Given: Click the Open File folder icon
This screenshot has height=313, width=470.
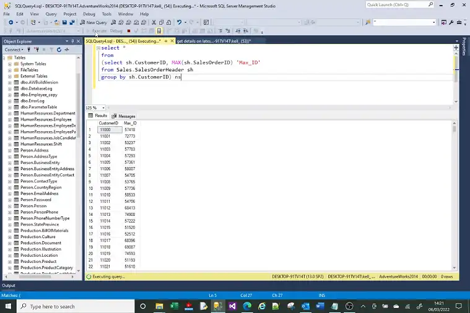Looking at the screenshot, I should 56,22.
